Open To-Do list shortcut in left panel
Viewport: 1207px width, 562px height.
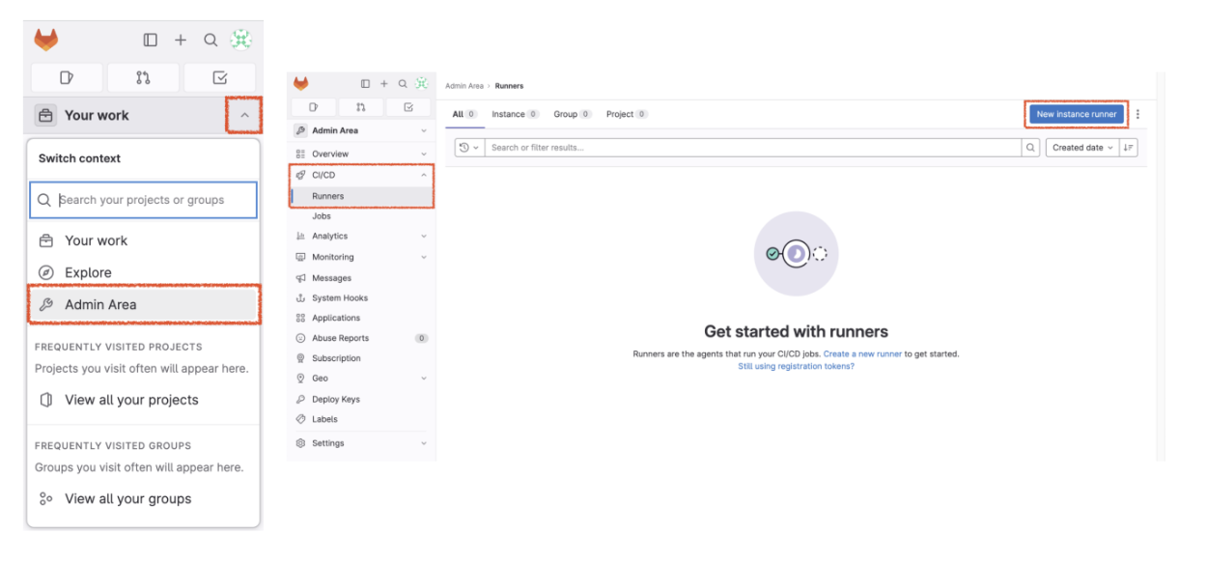219,77
